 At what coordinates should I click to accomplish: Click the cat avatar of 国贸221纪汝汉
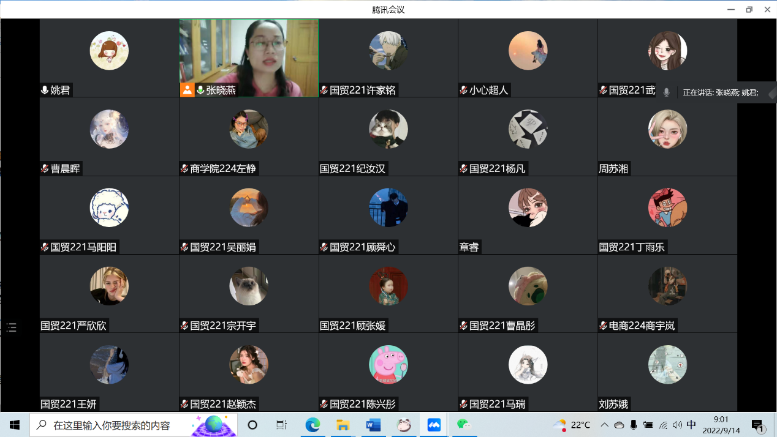(388, 129)
